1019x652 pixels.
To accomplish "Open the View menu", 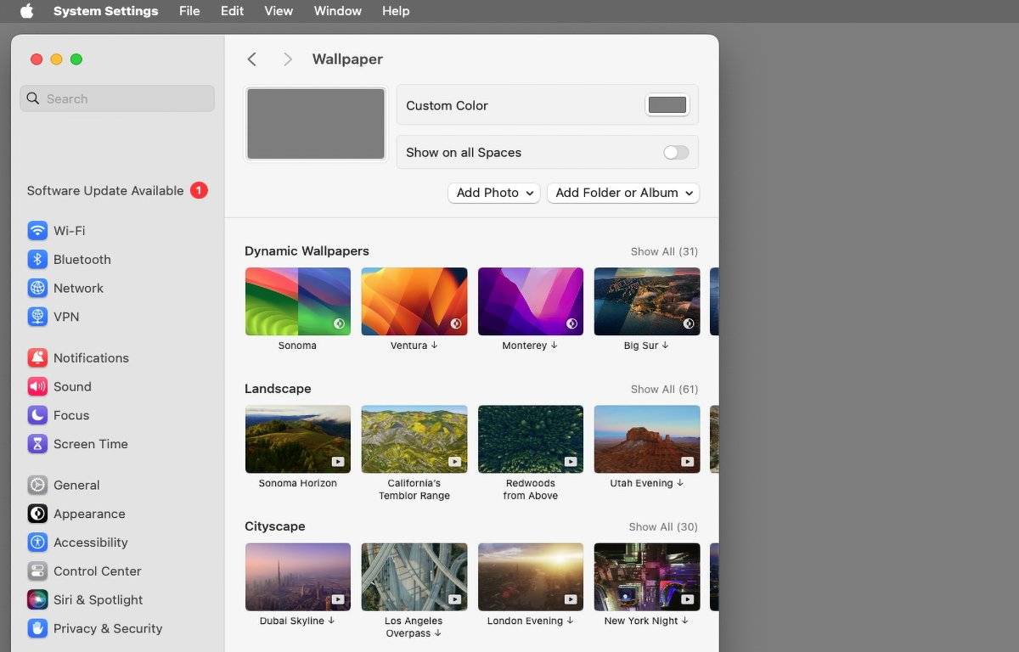I will 279,11.
